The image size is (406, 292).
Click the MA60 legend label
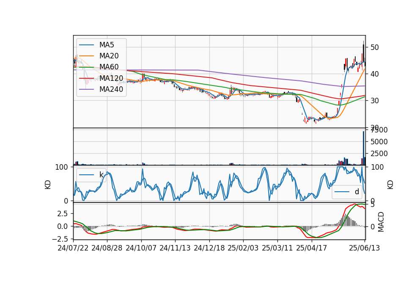click(x=109, y=67)
